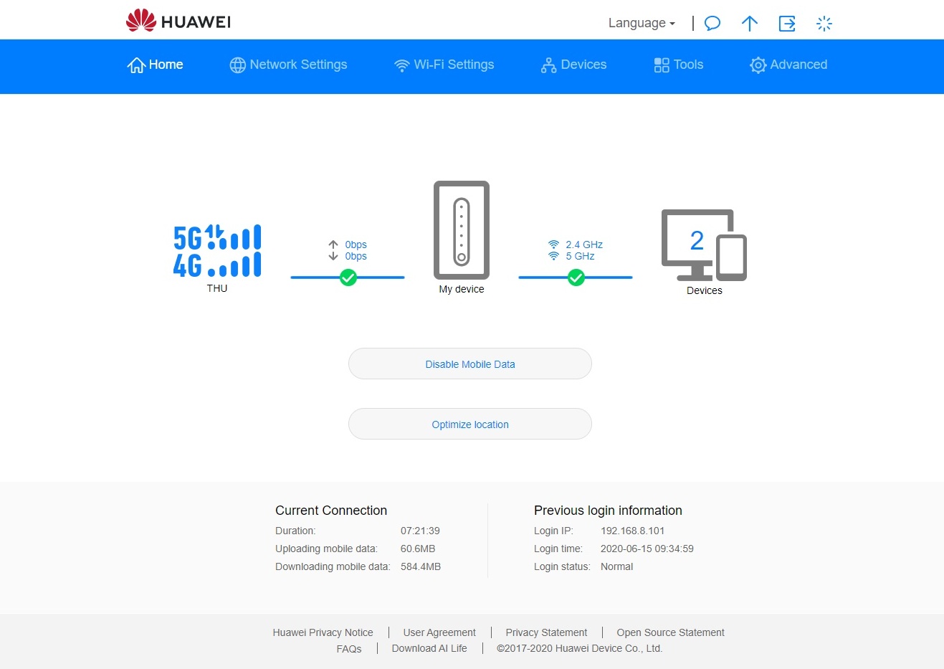This screenshot has height=669, width=944.
Task: Open the Network Settings tab
Action: pyautogui.click(x=288, y=65)
